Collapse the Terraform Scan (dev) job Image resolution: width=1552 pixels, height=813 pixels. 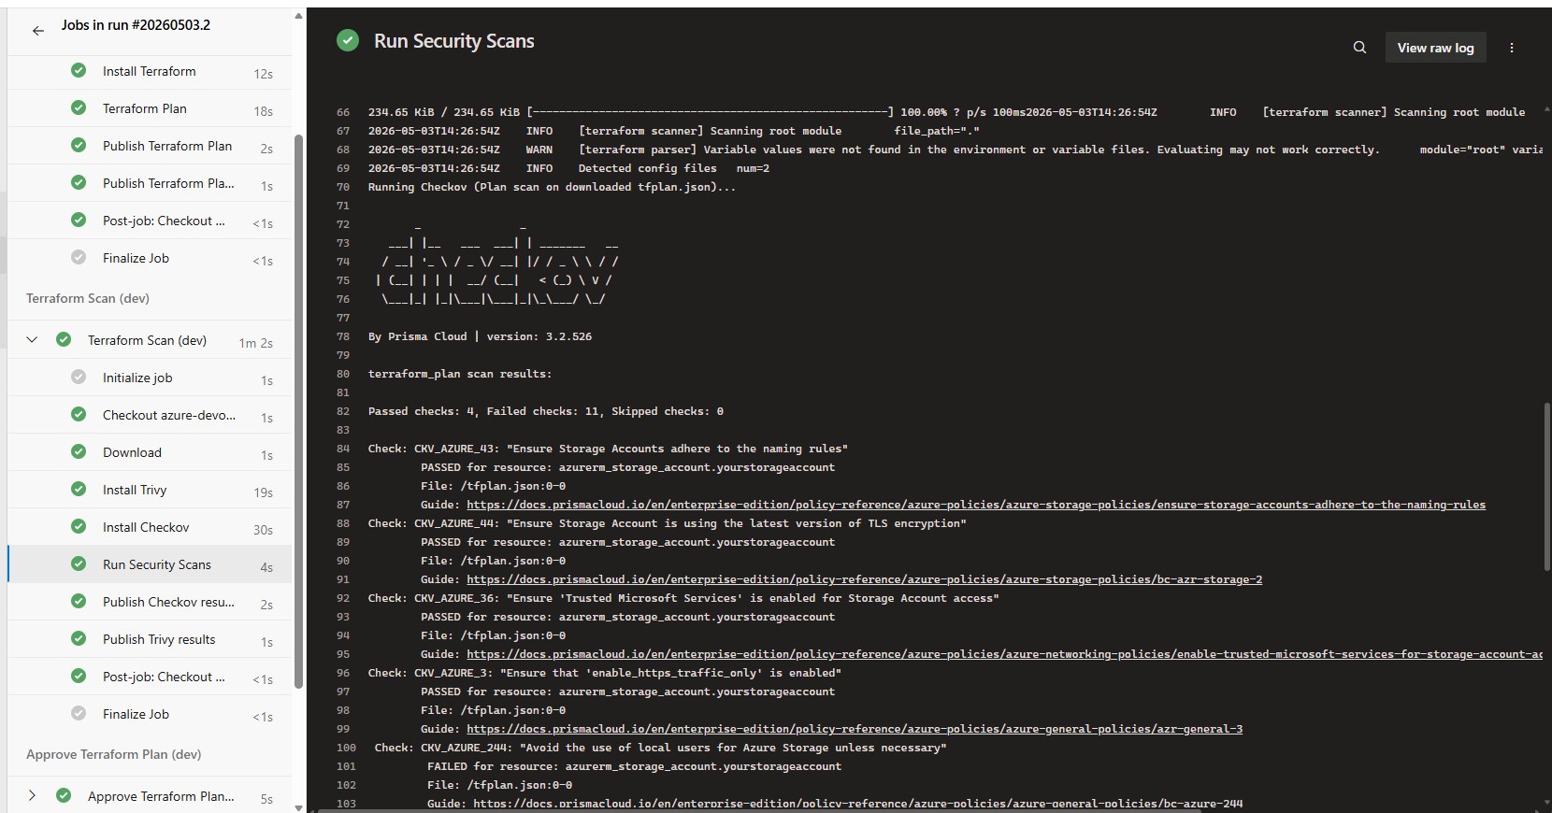(32, 340)
